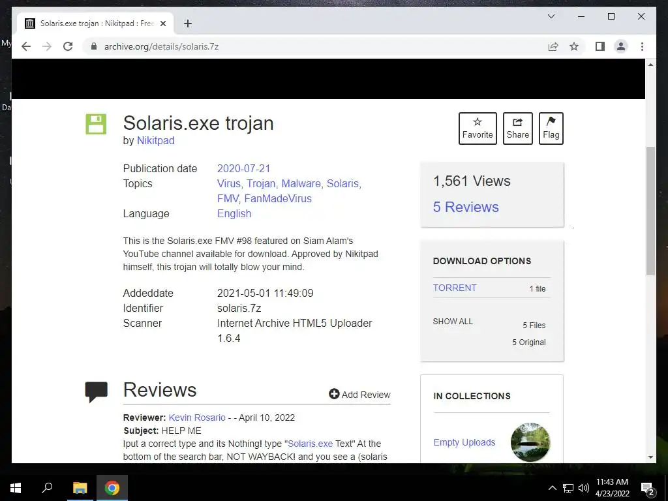Image resolution: width=668 pixels, height=501 pixels.
Task: Click the Chrome taskbar icon
Action: (112, 488)
